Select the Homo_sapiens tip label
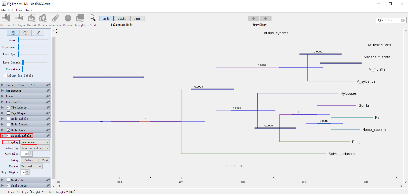The width and height of the screenshot is (408, 194). click(x=374, y=130)
